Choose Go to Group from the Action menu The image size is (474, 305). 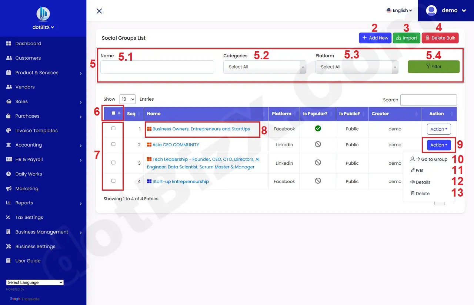(x=429, y=159)
